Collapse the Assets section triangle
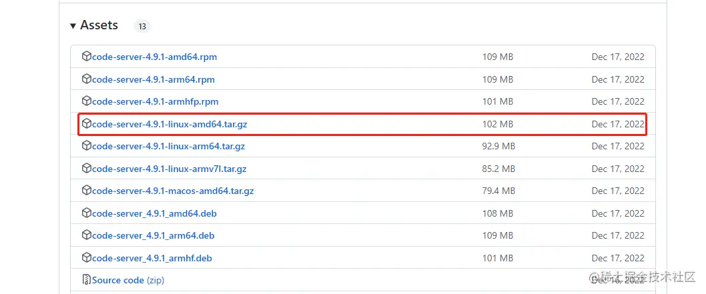This screenshot has height=294, width=706. 73,26
